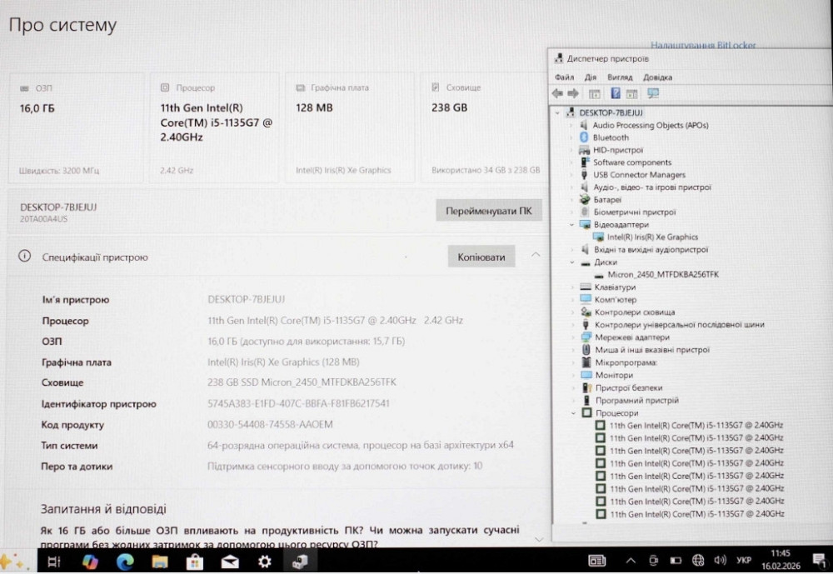This screenshot has height=574, width=833.
Task: Open the Вигляд menu in Device Manager
Action: (x=620, y=77)
